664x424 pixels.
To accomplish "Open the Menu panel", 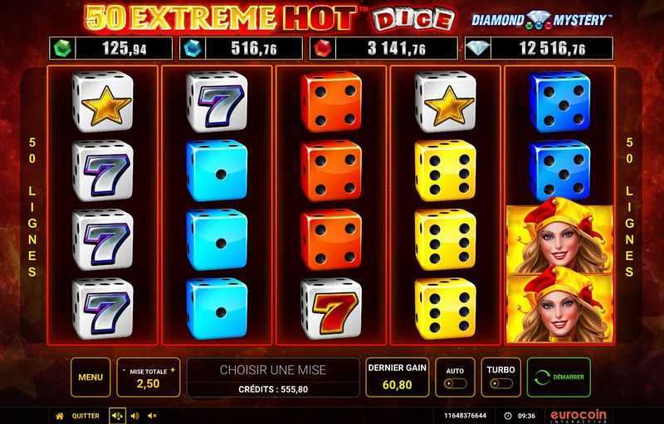I will 90,377.
